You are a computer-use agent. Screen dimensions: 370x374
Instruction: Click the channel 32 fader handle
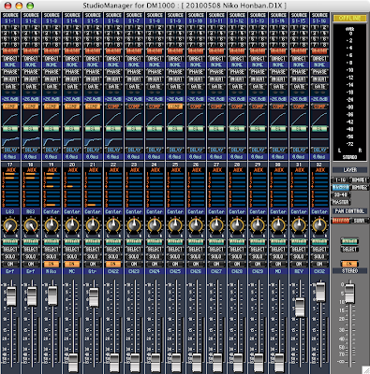(320, 292)
